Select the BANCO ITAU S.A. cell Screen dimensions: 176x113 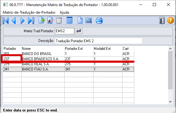coord(43,69)
